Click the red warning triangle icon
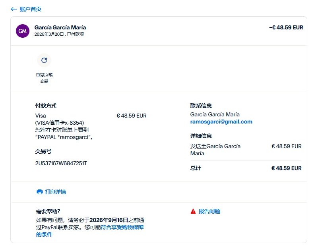The width and height of the screenshot is (318, 251). pyautogui.click(x=193, y=211)
